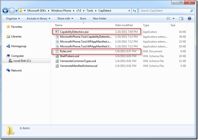Click the search magnifier icon
The image size is (198, 140).
coord(192,11)
